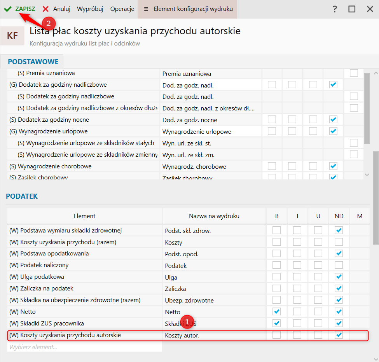This screenshot has width=379, height=362.
Task: Toggle ND checkbox for Ulga podatkowa
Action: pyautogui.click(x=339, y=276)
